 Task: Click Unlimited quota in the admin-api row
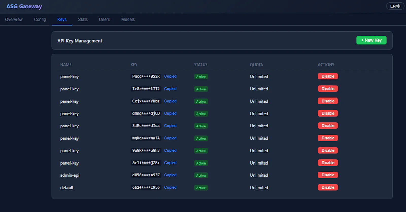(x=259, y=175)
